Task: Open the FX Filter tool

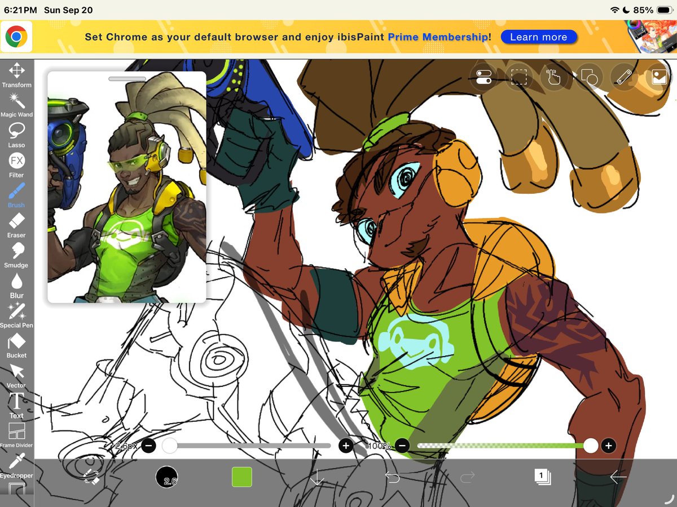Action: pyautogui.click(x=16, y=165)
